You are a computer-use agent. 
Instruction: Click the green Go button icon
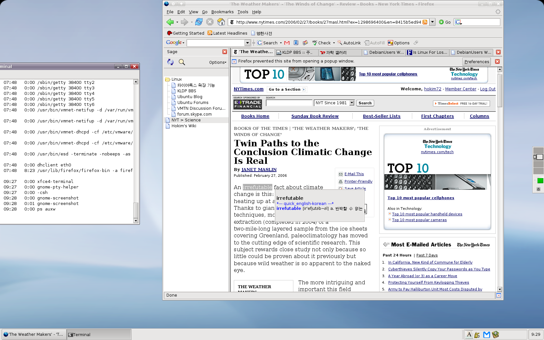point(441,22)
